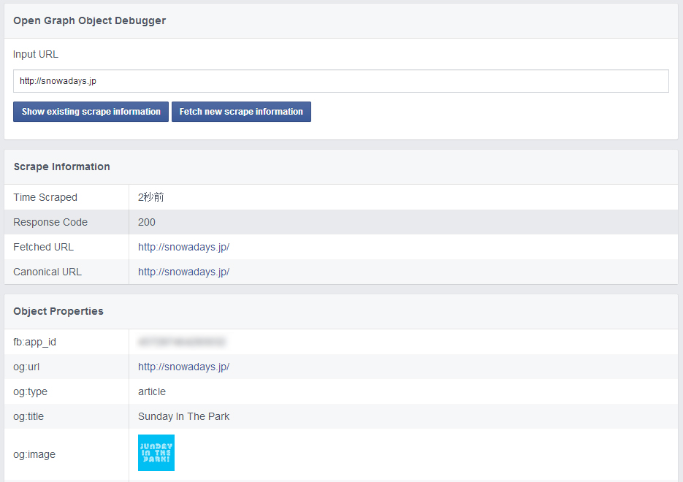Click the og:type value article
The height and width of the screenshot is (482, 683).
pos(152,391)
